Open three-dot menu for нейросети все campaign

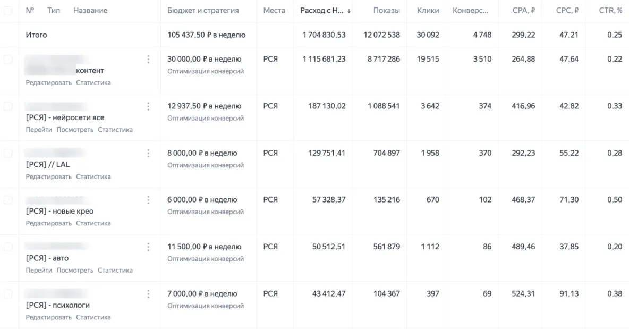(x=148, y=106)
